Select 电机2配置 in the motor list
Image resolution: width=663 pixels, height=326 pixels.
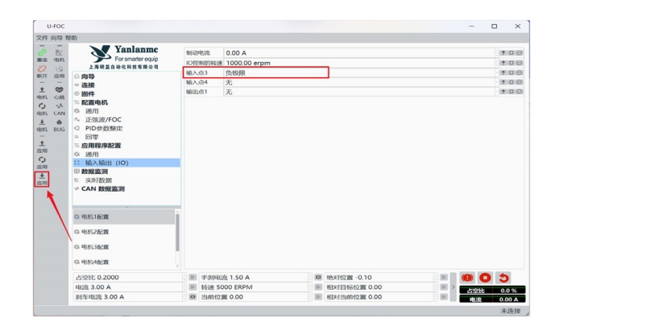94,232
